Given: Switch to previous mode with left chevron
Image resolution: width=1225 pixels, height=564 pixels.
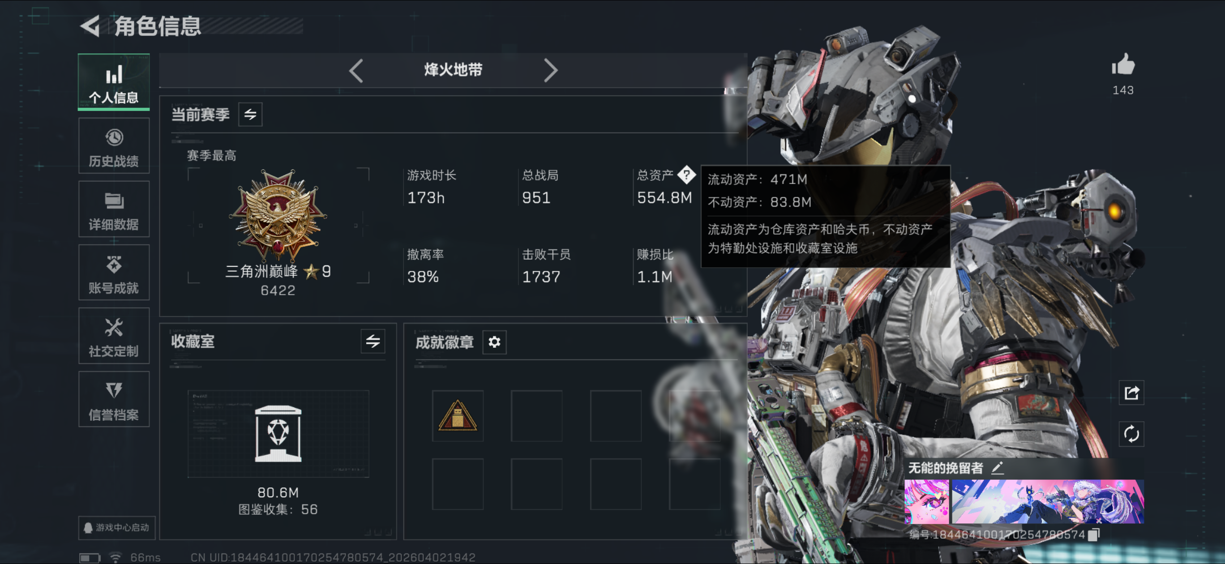Looking at the screenshot, I should (356, 70).
